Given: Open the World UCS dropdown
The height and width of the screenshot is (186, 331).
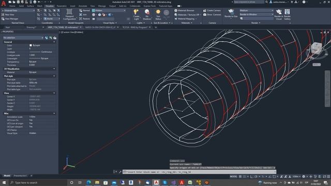Looking at the screenshot, I should point(52,19).
